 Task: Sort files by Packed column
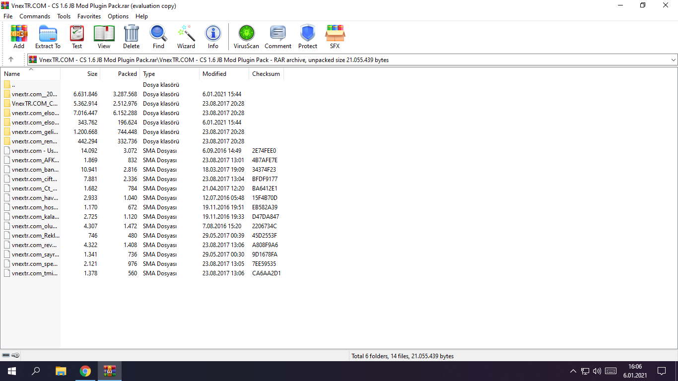120,74
